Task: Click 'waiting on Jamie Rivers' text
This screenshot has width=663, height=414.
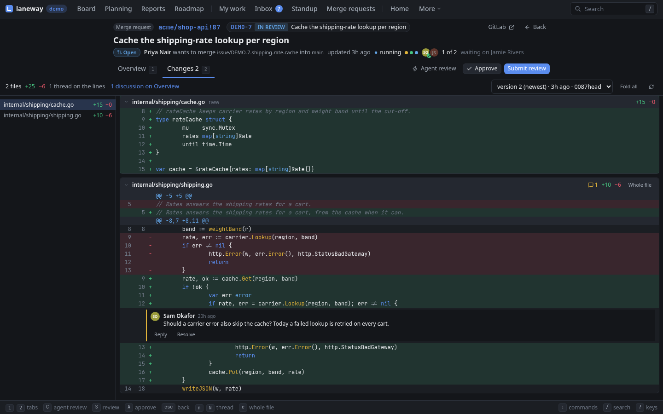Action: click(492, 52)
